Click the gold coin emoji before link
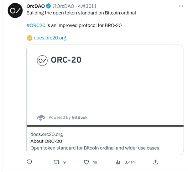 coord(29,38)
